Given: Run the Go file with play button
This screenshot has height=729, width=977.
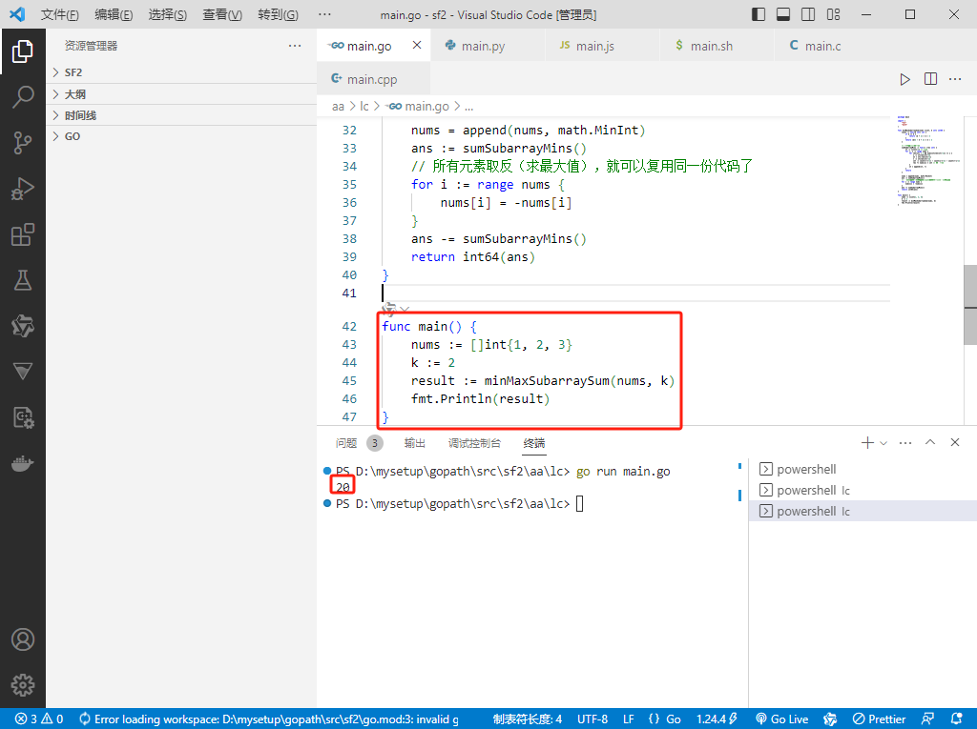Looking at the screenshot, I should point(904,79).
